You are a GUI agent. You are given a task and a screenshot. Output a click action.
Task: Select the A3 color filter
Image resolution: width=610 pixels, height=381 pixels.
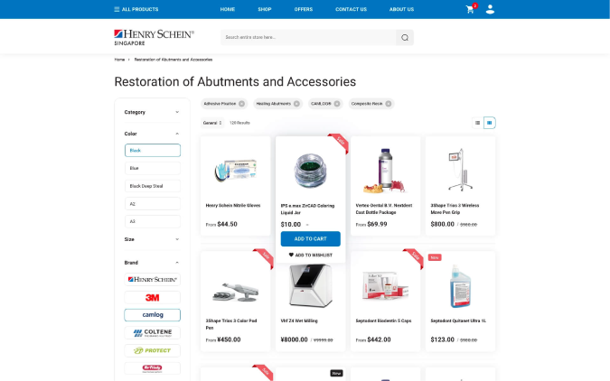pos(153,221)
